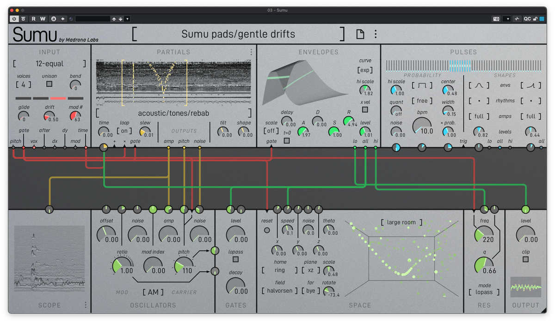Click the plugin power/activate button
555x323 pixels.
pyautogui.click(x=14, y=19)
